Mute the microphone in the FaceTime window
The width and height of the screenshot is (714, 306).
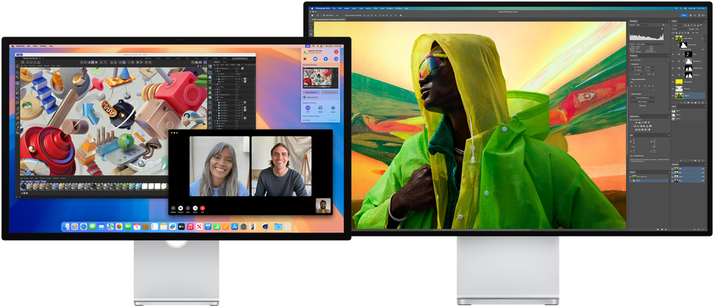tap(188, 208)
